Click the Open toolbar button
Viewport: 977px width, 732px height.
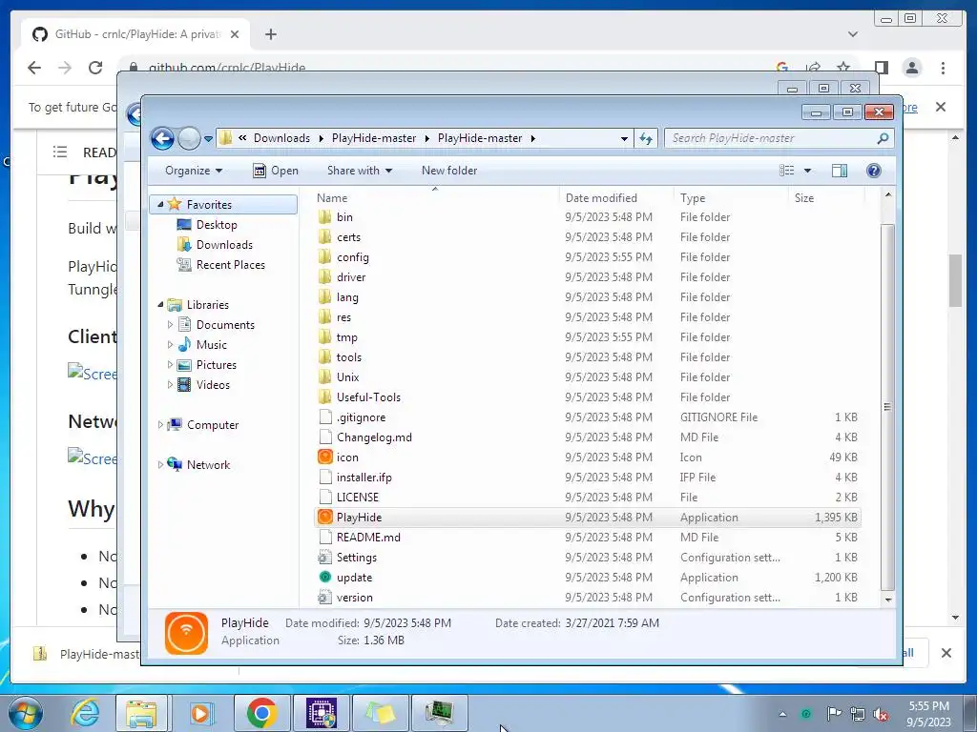click(x=276, y=171)
